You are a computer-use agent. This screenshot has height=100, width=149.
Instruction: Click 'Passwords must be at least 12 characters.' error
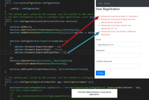click(119, 16)
